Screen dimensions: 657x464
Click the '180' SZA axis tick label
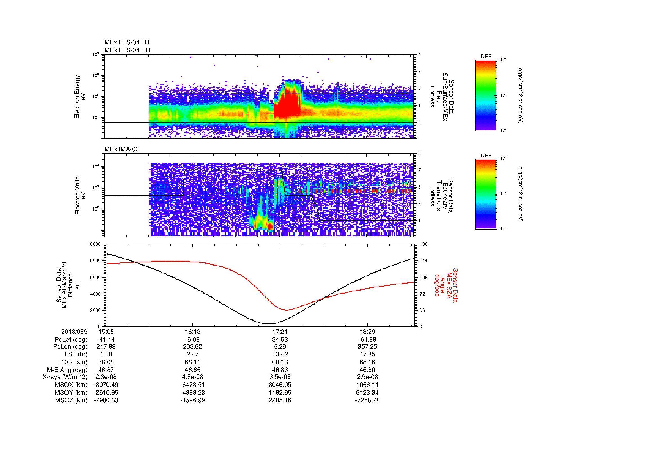(x=424, y=244)
